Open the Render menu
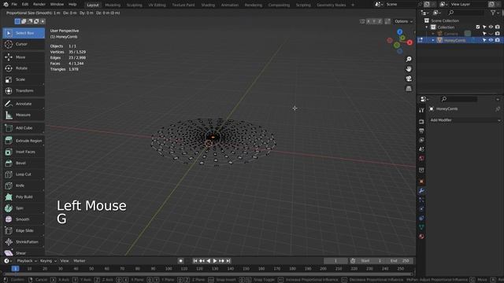This screenshot has width=504, height=283. [39, 5]
